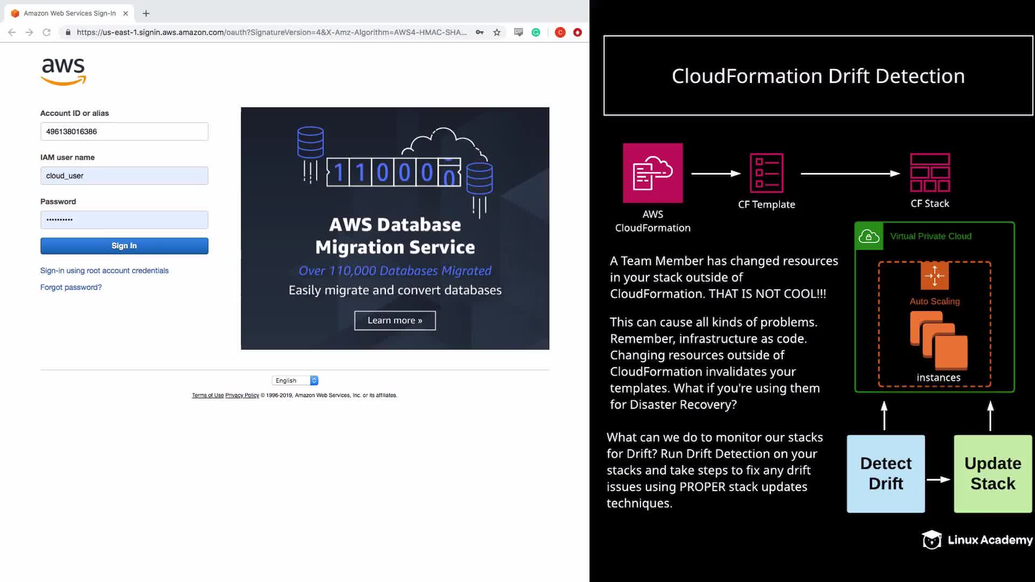Click the browser back arrow
Screen dimensions: 1035x582
[x=12, y=32]
